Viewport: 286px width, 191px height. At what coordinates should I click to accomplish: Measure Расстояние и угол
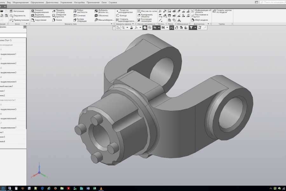200,16
